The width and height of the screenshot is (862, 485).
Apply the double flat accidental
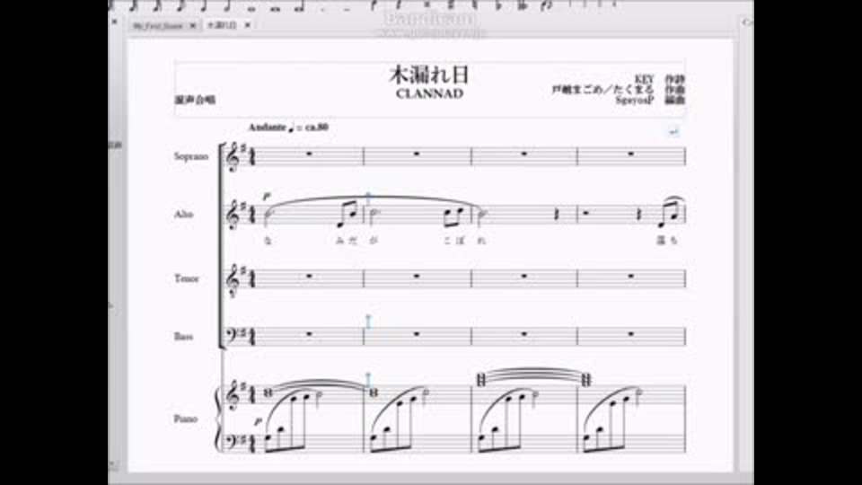tap(522, 6)
